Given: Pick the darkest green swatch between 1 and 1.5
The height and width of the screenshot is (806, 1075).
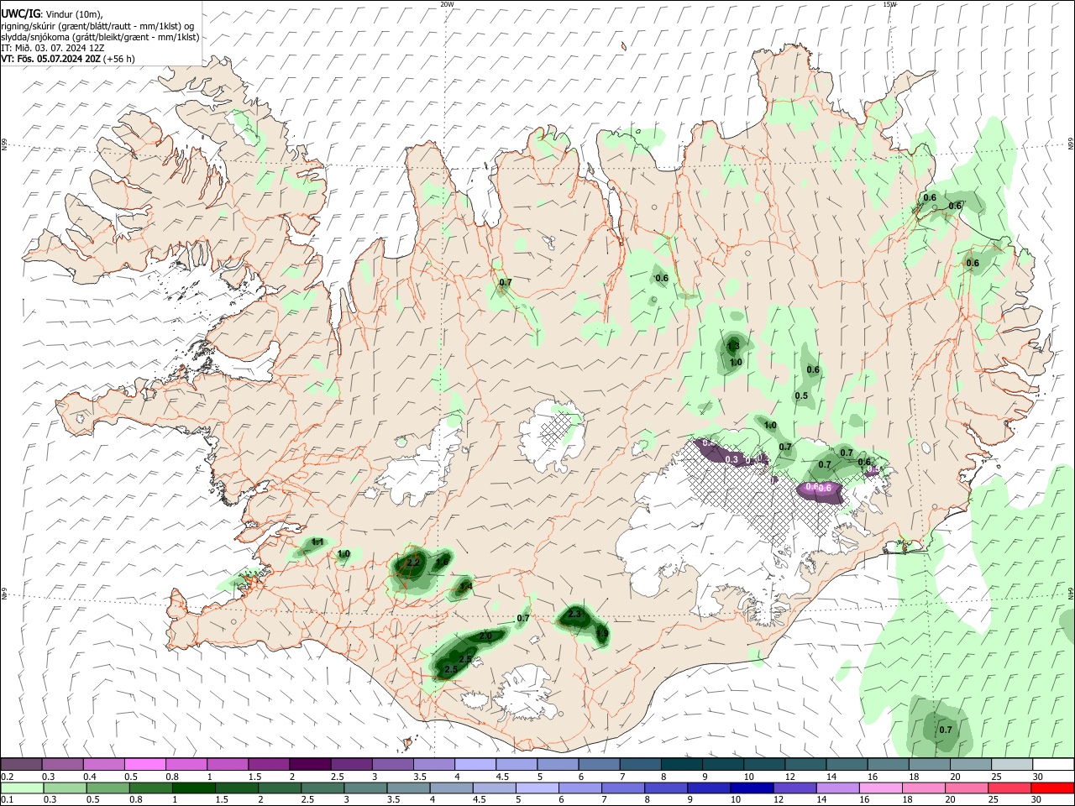Looking at the screenshot, I should (193, 788).
